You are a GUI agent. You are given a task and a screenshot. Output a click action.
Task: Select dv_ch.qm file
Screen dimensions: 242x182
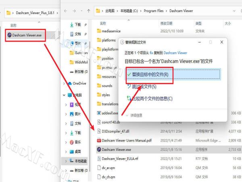[106, 177]
